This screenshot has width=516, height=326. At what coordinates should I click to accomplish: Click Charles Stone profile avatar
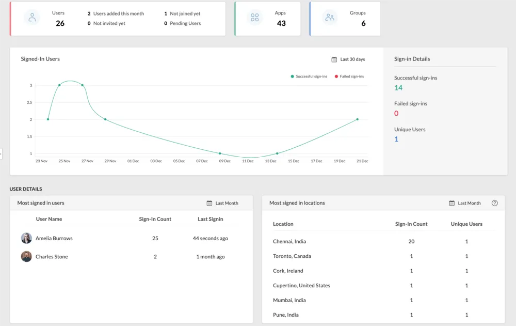[26, 257]
